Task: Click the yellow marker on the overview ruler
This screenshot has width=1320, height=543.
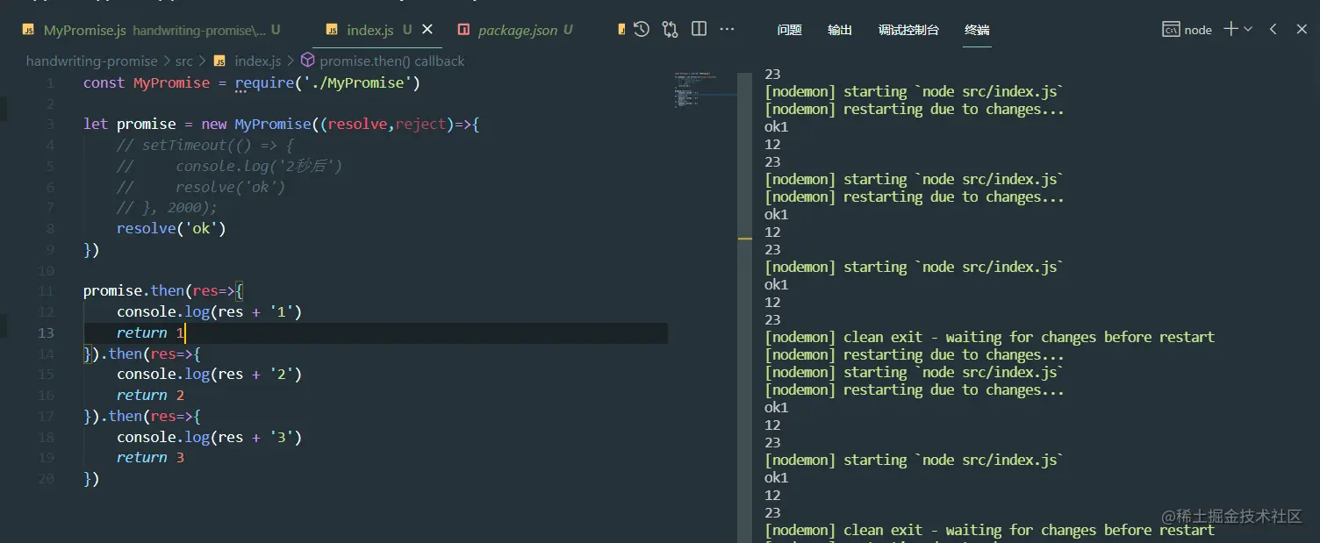Action: coord(745,238)
